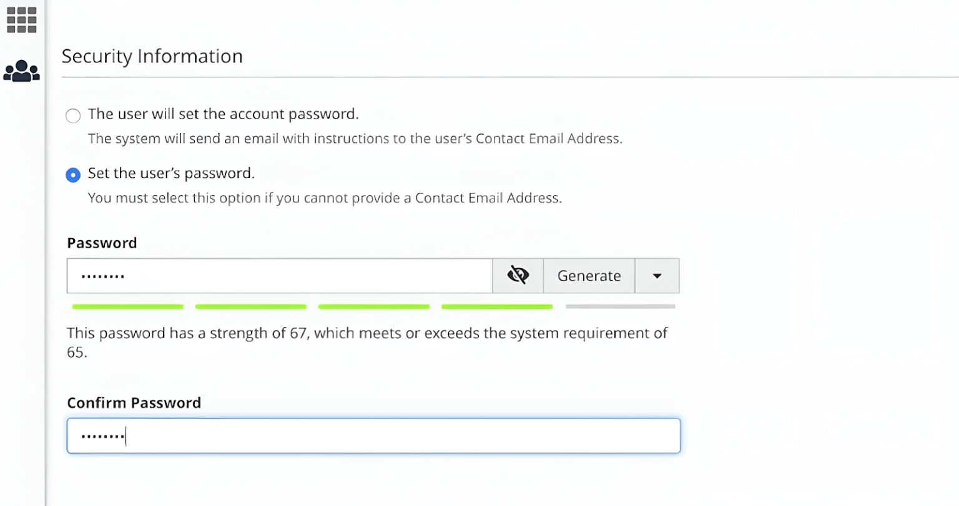Click the gray segment of the strength meter
Screen dimensions: 959x506
pos(620,306)
